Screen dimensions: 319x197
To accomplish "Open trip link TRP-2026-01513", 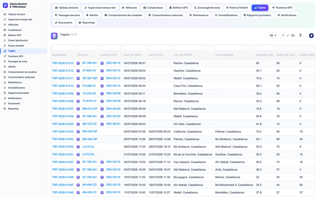I will click(63, 63).
